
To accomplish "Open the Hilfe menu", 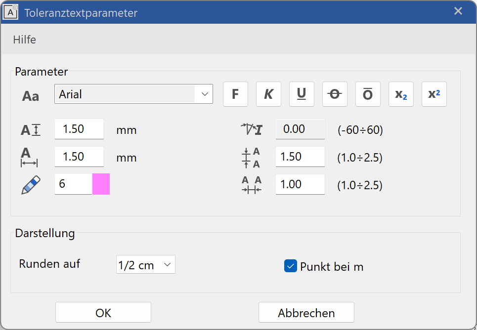I will [25, 40].
